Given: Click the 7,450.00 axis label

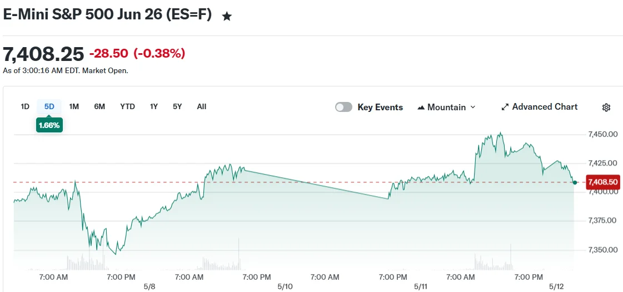Looking at the screenshot, I should pyautogui.click(x=602, y=134).
